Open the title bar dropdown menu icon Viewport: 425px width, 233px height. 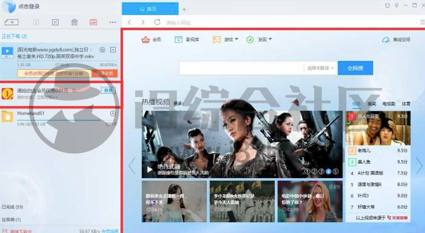point(397,5)
